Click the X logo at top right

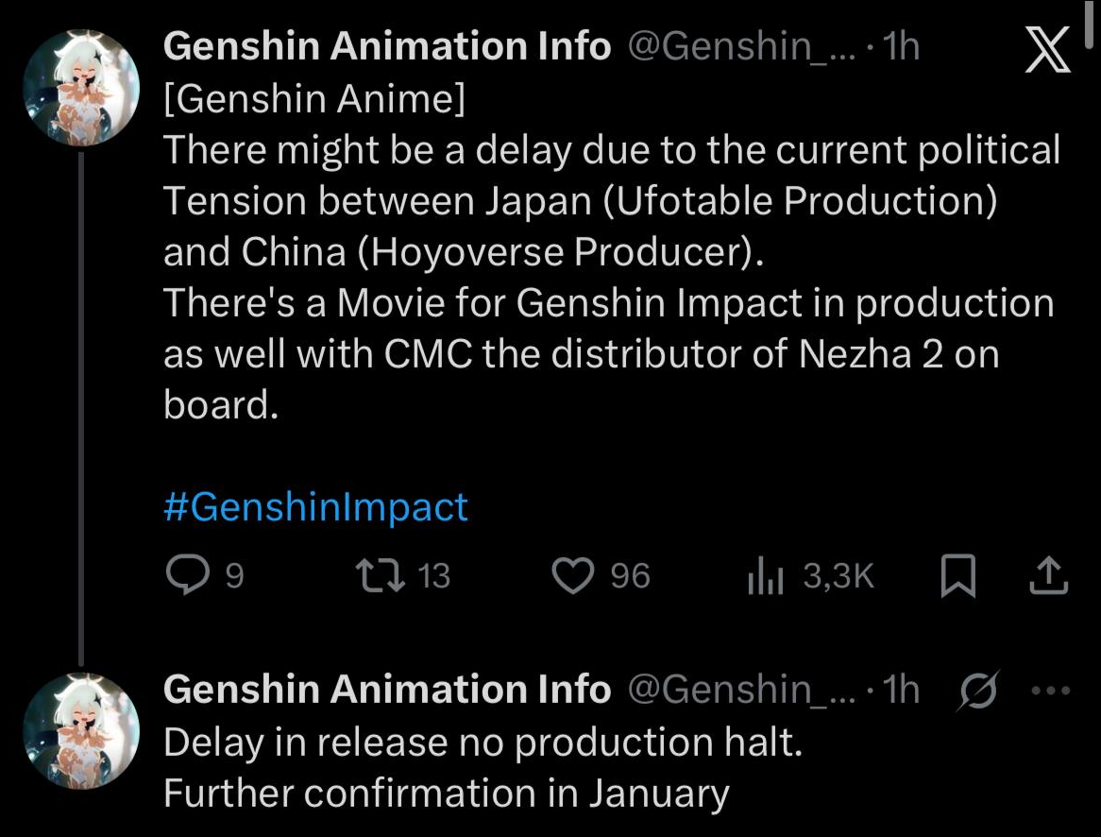point(1047,49)
